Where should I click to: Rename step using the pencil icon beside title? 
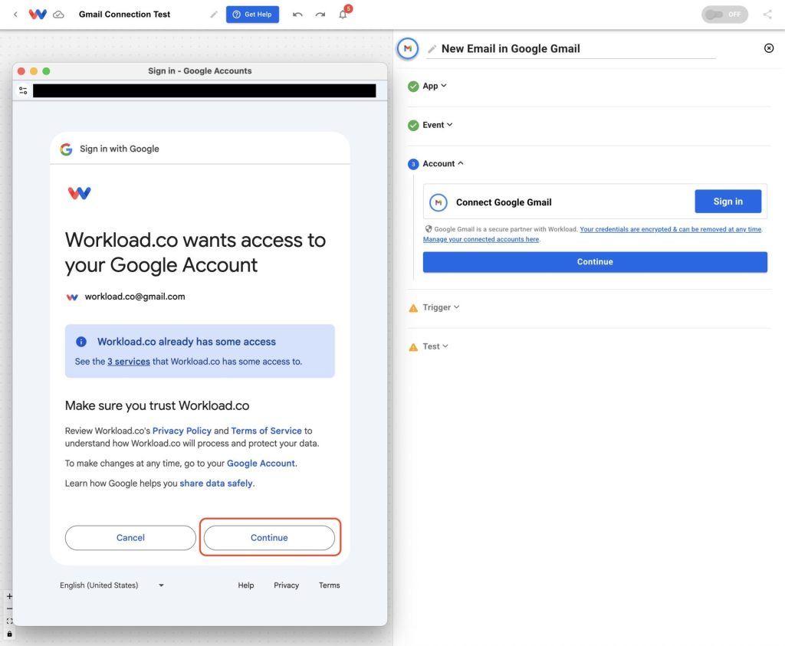click(432, 49)
